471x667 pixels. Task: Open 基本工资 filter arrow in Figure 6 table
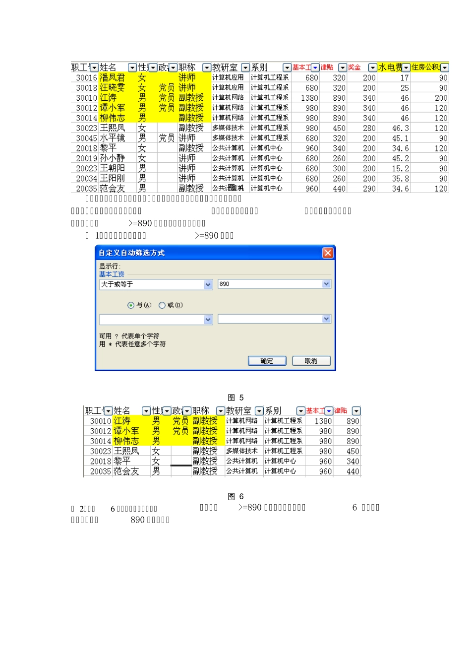[329, 411]
